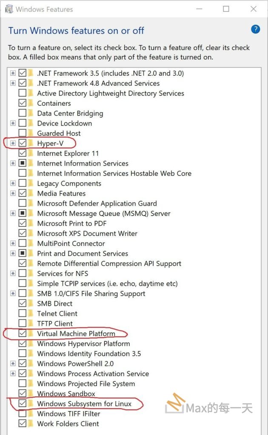Expand Internet Information Services node
The width and height of the screenshot is (268, 435).
(x=13, y=164)
